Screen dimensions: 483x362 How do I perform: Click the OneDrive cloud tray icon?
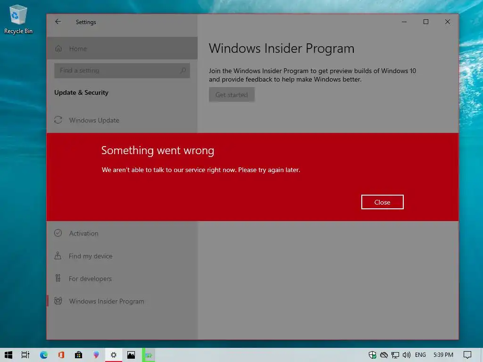coord(384,355)
